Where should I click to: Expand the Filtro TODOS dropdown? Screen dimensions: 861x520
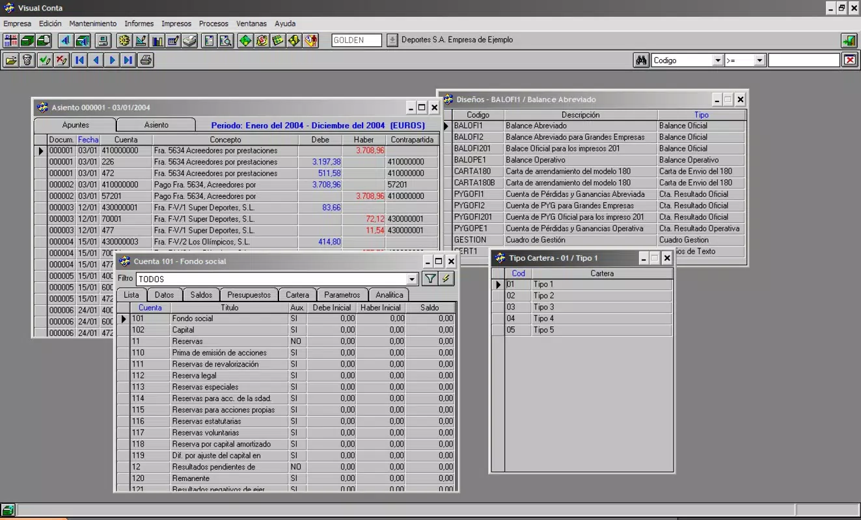point(411,279)
